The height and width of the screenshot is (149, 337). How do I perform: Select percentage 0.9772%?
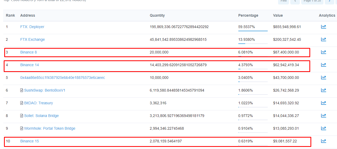coord(245,116)
